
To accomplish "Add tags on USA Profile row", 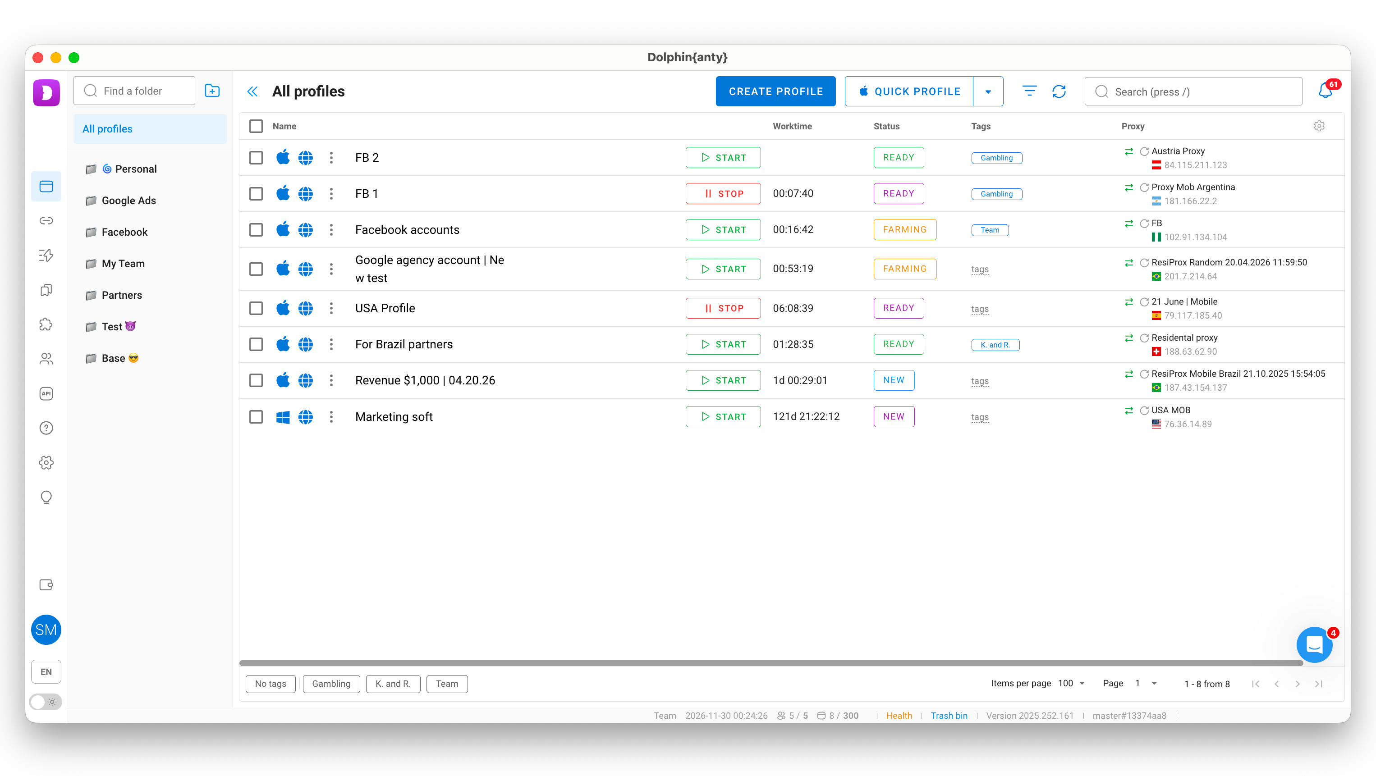I will point(980,309).
